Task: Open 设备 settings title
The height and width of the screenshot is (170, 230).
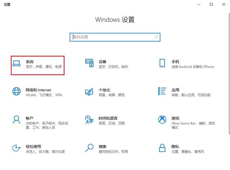Action: (102, 62)
